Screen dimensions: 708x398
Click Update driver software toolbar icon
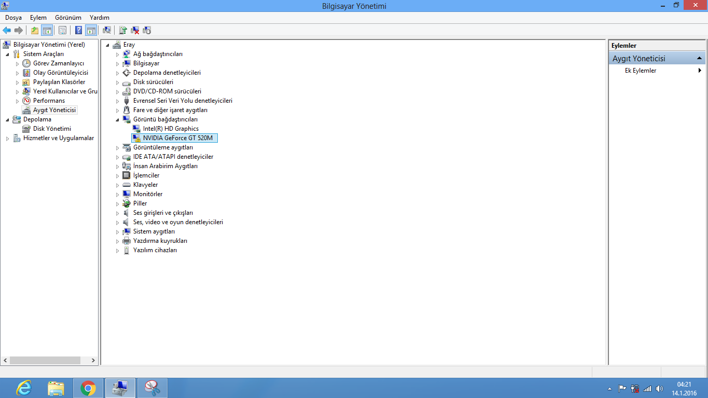pos(123,30)
